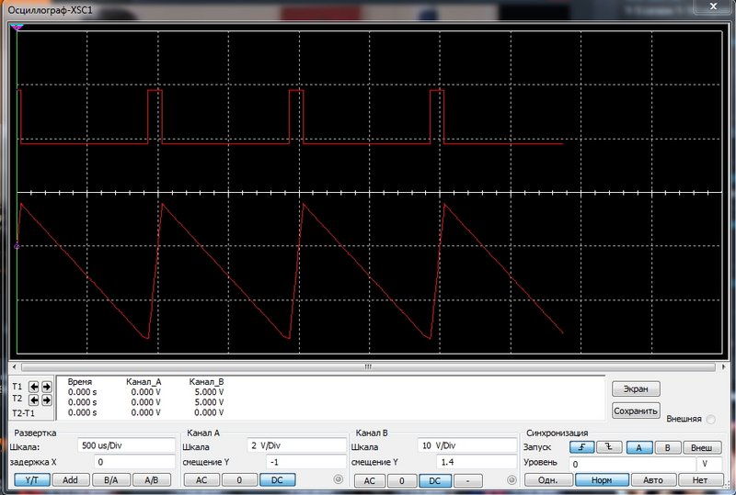
Task: Edit Канал A смещение Y field
Action: [x=306, y=462]
